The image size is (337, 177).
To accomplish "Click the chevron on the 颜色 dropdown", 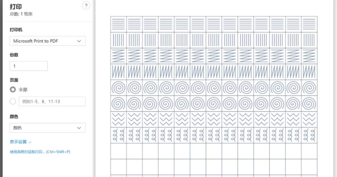I will pos(79,128).
